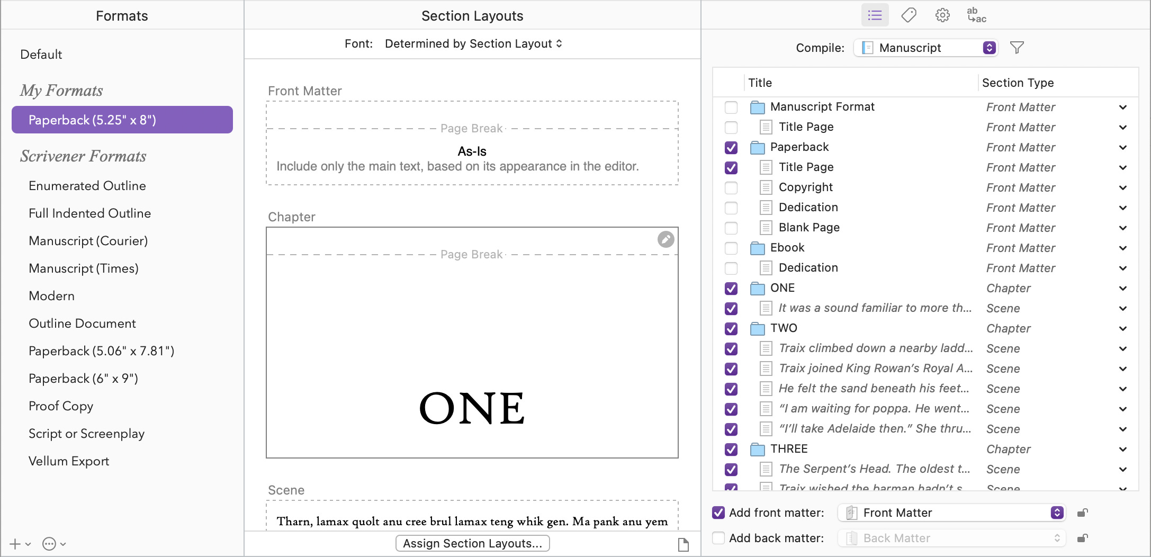Open the Replacements ab-ac tab icon

tap(976, 15)
